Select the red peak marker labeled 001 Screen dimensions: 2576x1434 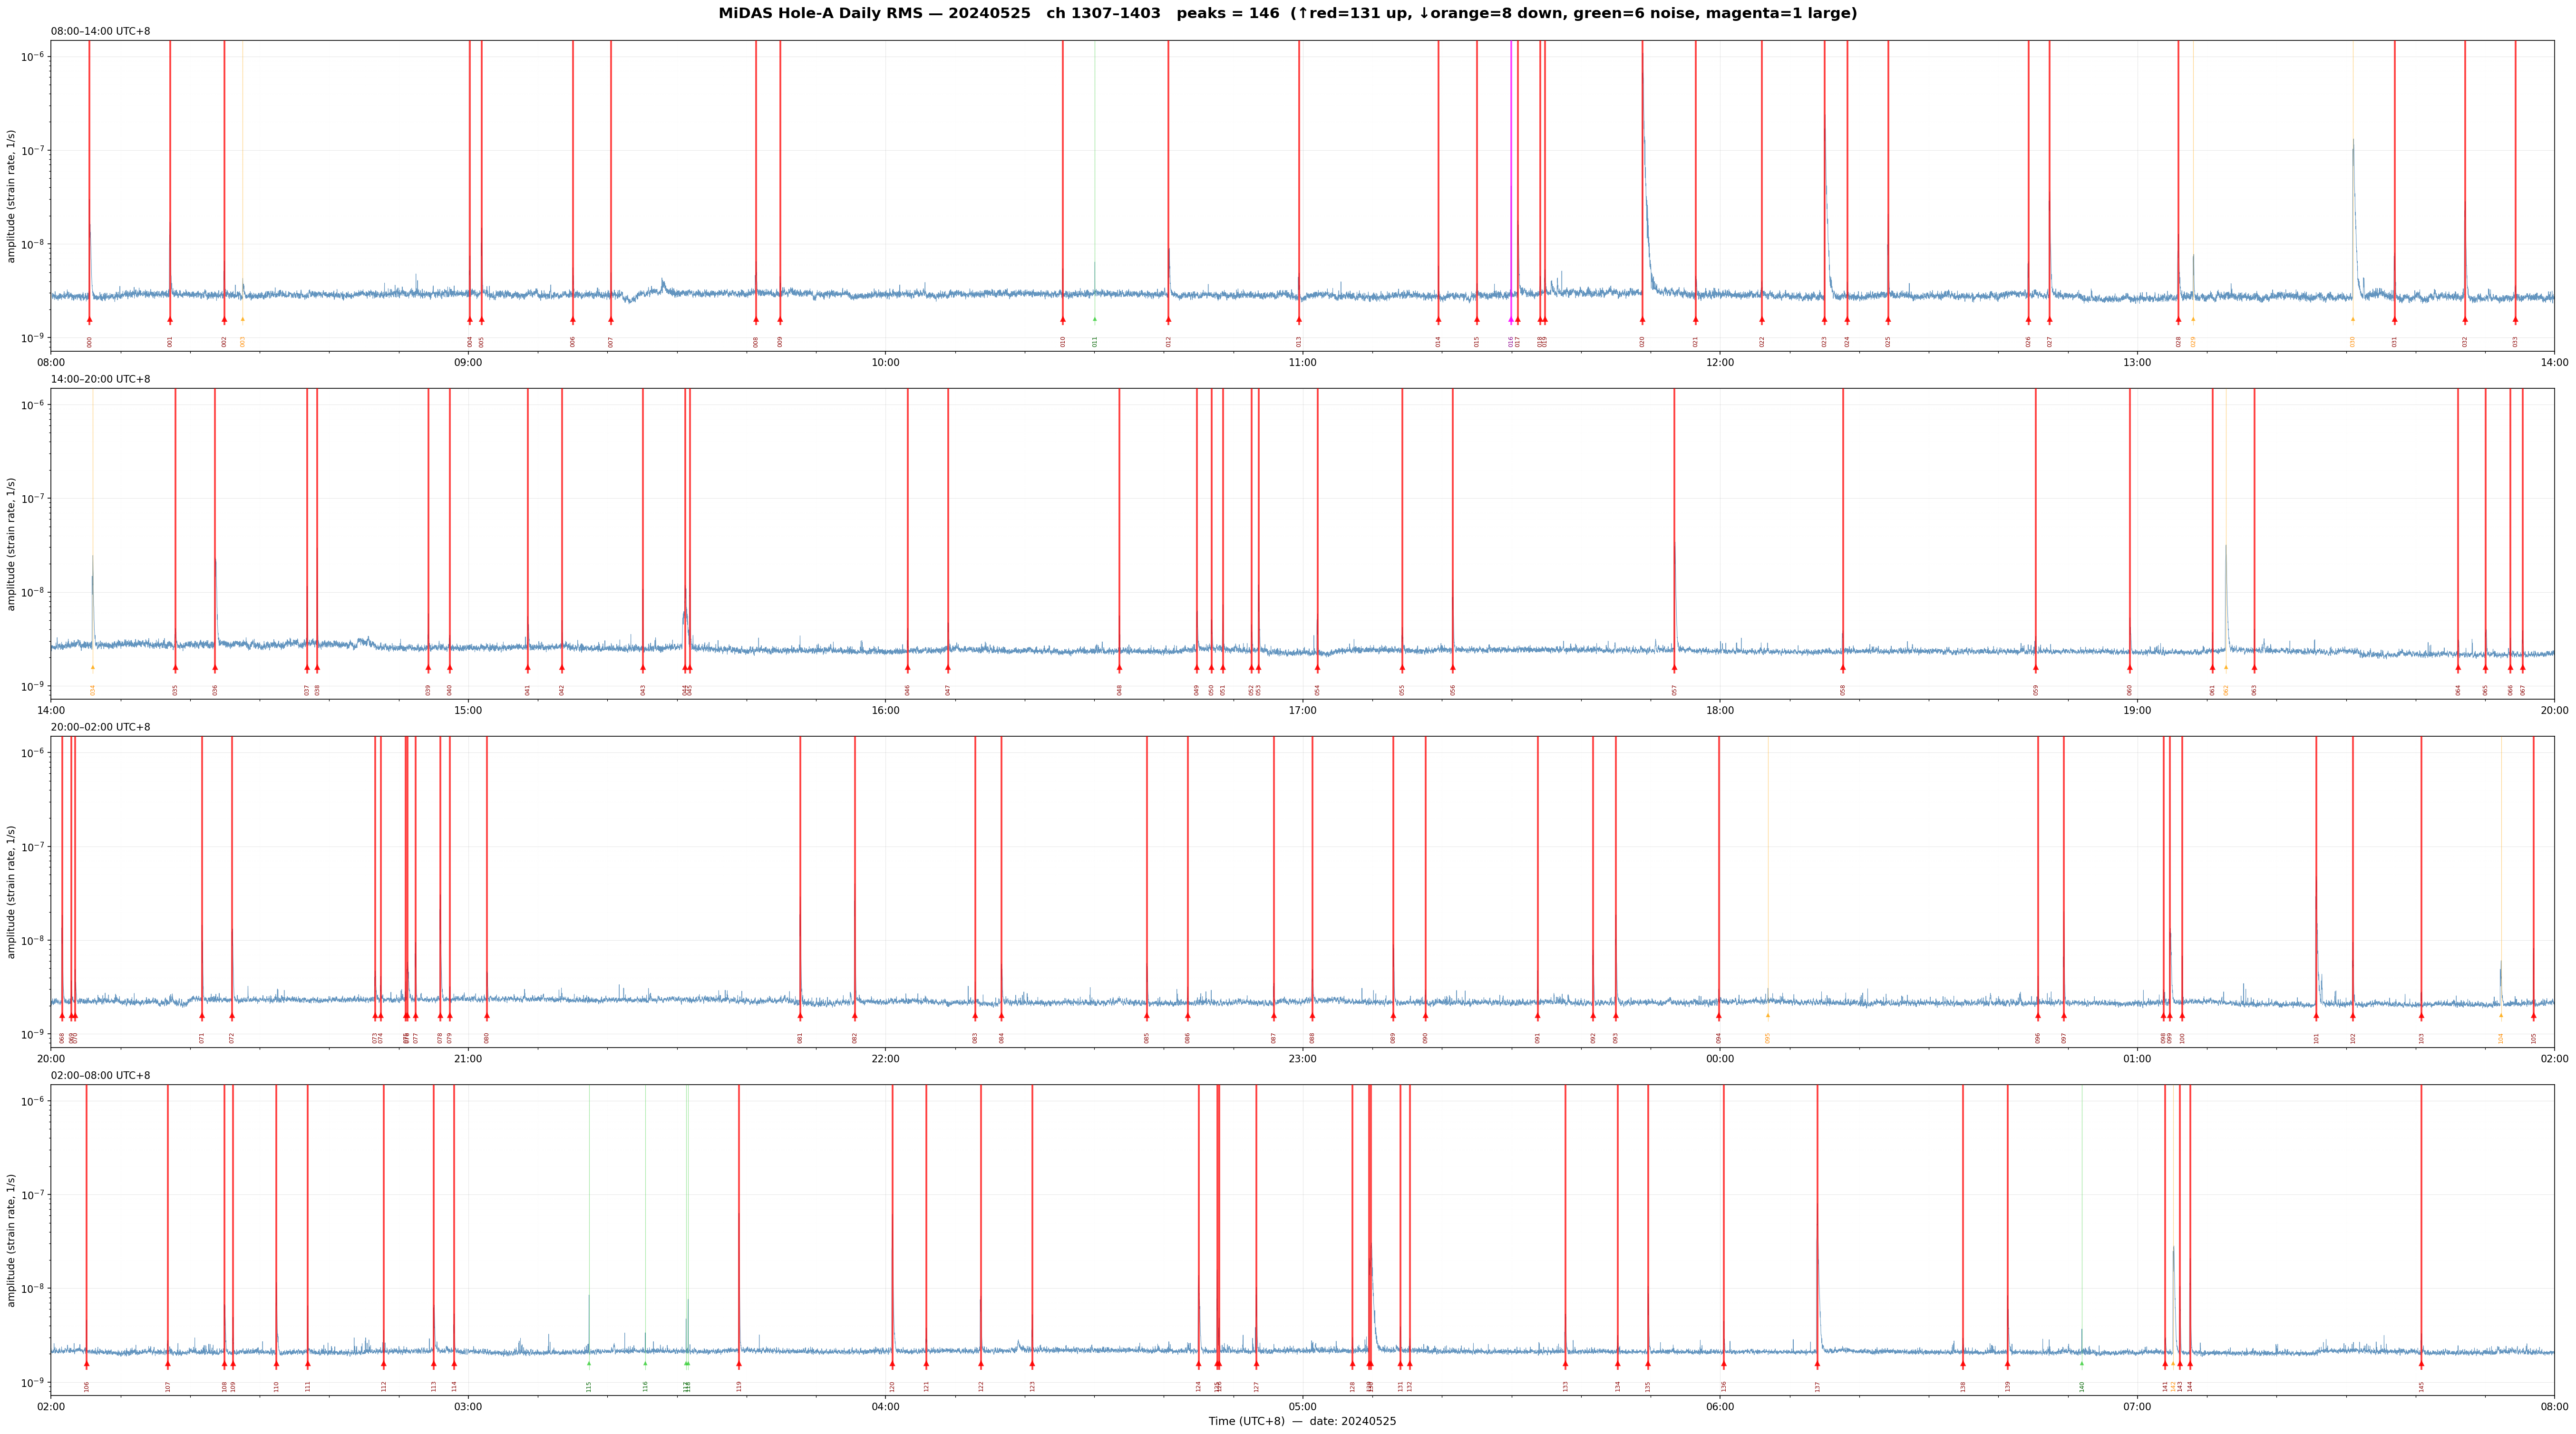170,320
